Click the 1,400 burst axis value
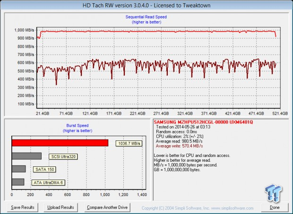 [x=142, y=195]
